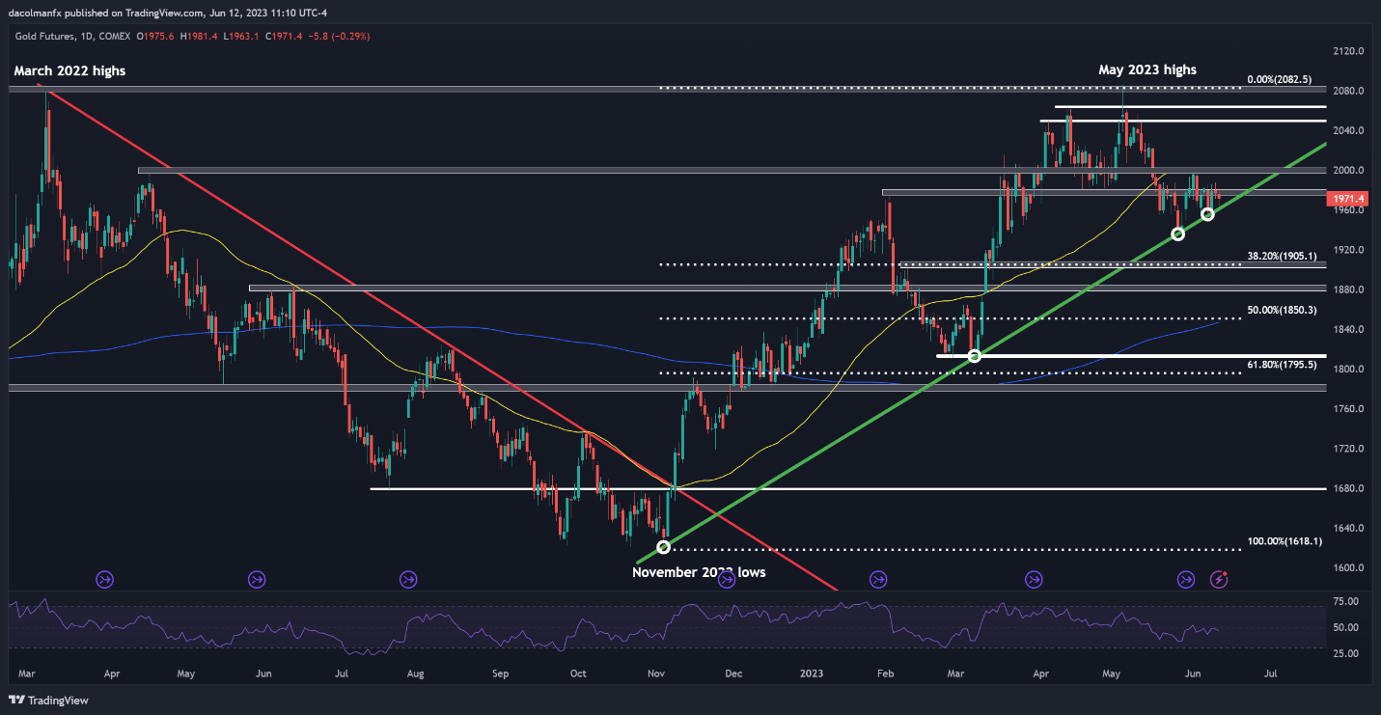Click the high value H1981.4 in header
This screenshot has height=715, width=1381.
[x=200, y=36]
